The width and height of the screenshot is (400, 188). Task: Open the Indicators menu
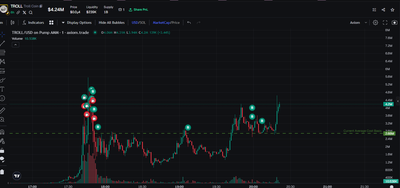pos(33,23)
